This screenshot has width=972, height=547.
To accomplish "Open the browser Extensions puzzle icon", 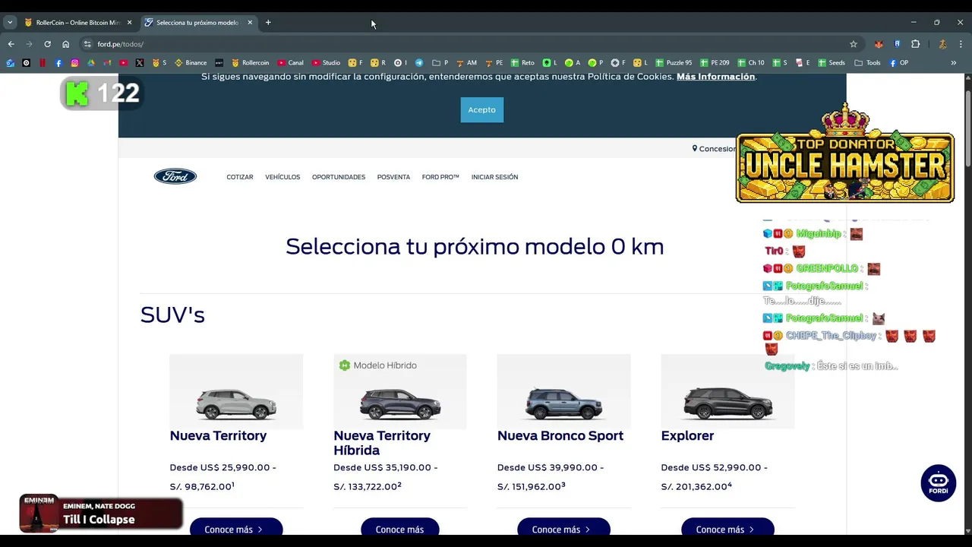I will [915, 44].
